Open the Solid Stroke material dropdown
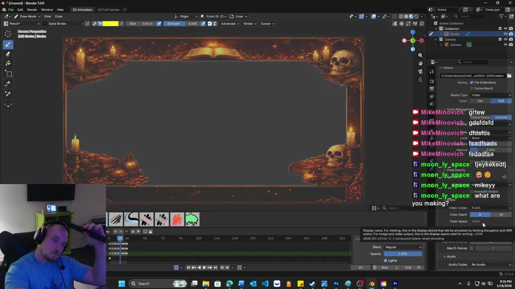The height and width of the screenshot is (289, 515). (64, 24)
